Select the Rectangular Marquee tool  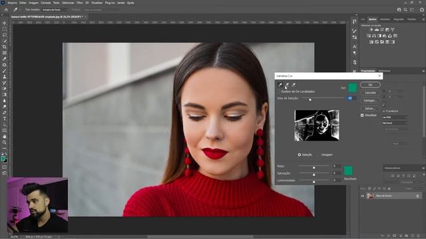5,29
